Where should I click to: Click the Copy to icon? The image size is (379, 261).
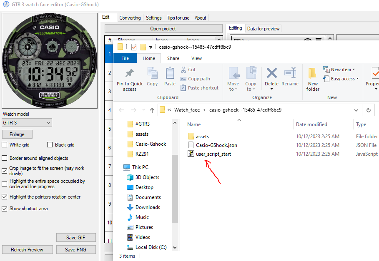251,72
